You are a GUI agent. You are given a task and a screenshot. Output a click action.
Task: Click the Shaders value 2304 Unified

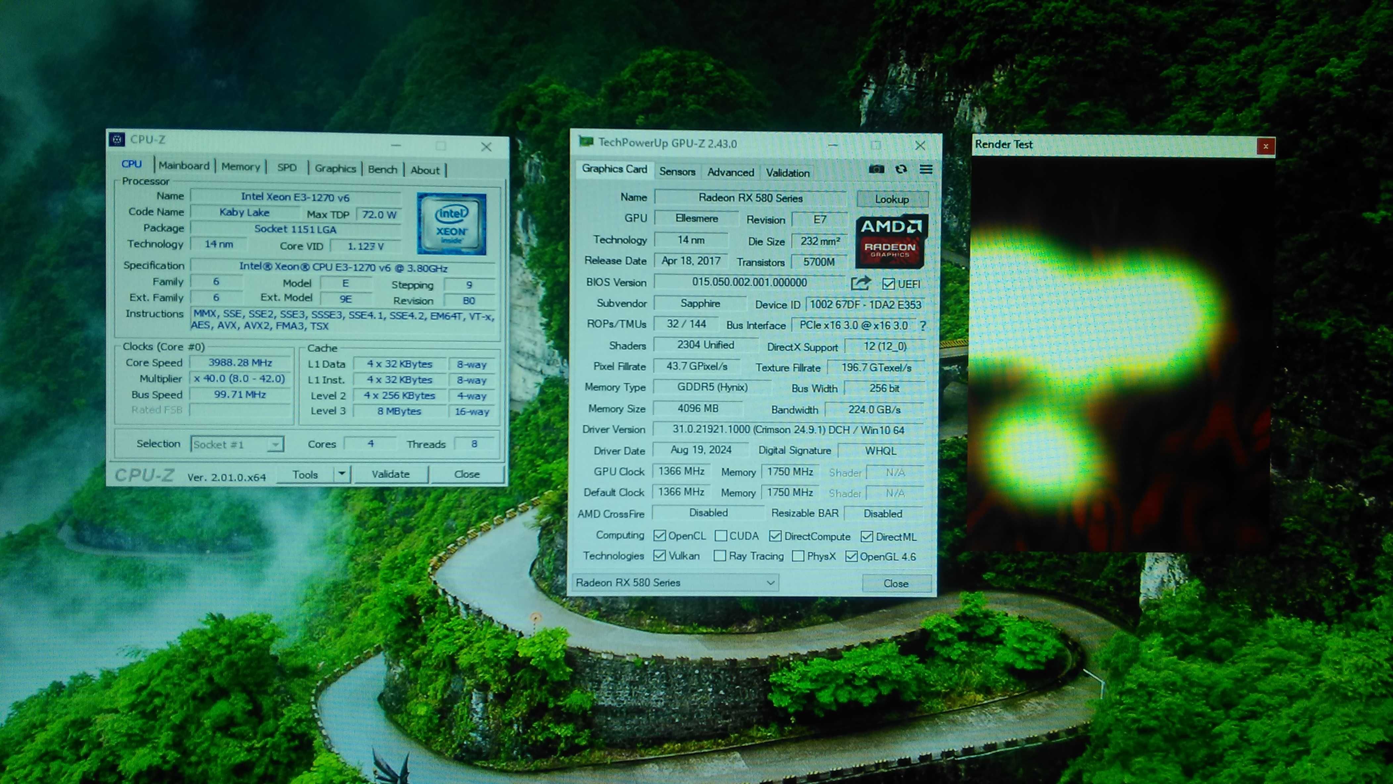[706, 345]
